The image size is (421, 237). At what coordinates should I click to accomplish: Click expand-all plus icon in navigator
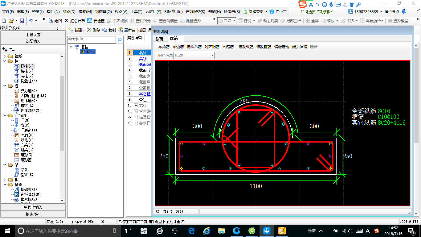(x=5, y=49)
